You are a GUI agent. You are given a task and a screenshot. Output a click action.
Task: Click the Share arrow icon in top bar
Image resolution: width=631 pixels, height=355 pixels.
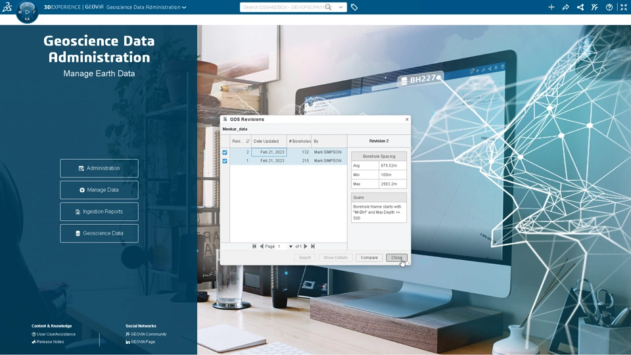click(566, 7)
